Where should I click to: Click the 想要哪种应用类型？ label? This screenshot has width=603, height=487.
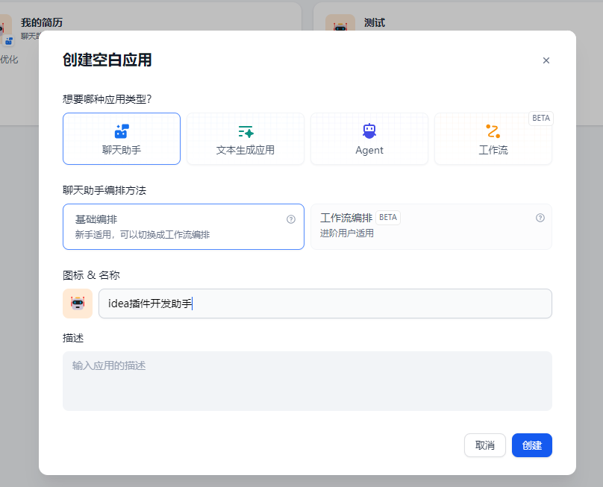point(107,99)
